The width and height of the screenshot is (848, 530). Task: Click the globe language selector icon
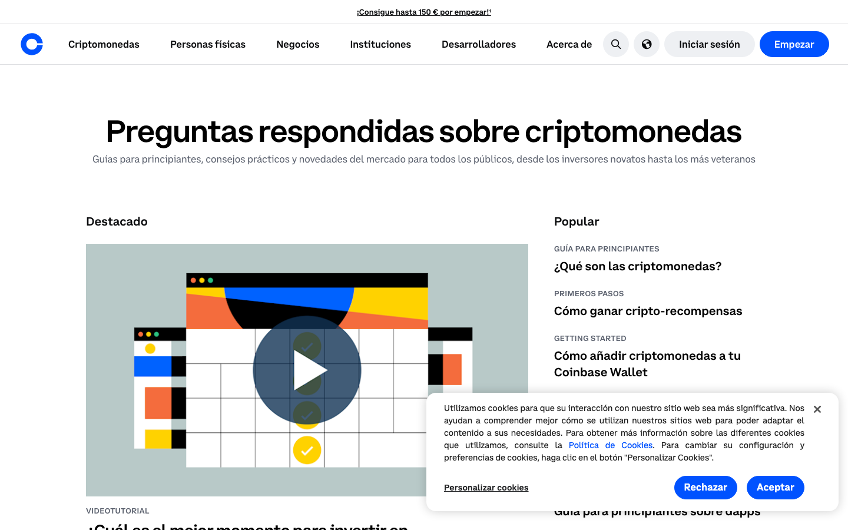pos(647,44)
